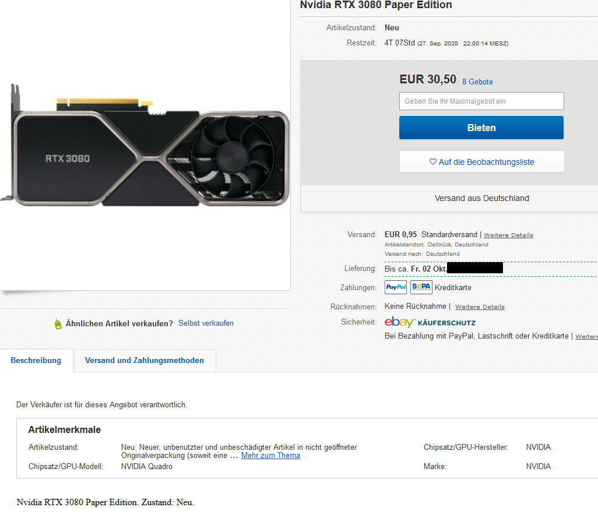
Task: Click Weitere Details next to Standardversand
Action: coord(508,234)
